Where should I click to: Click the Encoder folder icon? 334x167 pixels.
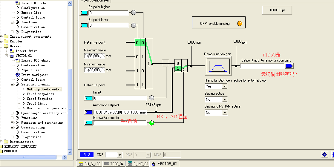click(x=6, y=41)
